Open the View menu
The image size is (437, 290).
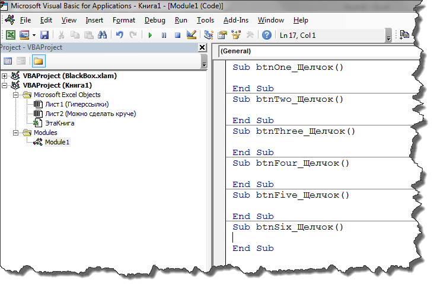click(69, 20)
